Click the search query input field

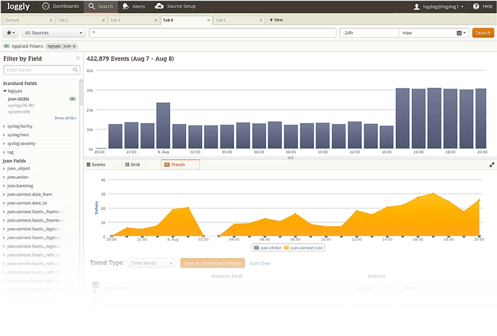[212, 32]
